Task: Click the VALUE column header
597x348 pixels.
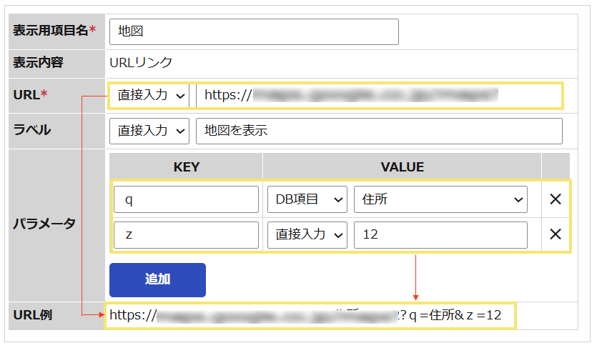Action: coord(402,166)
